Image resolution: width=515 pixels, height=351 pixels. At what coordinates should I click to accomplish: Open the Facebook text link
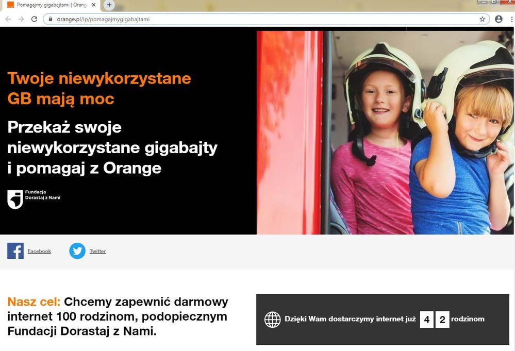(39, 251)
